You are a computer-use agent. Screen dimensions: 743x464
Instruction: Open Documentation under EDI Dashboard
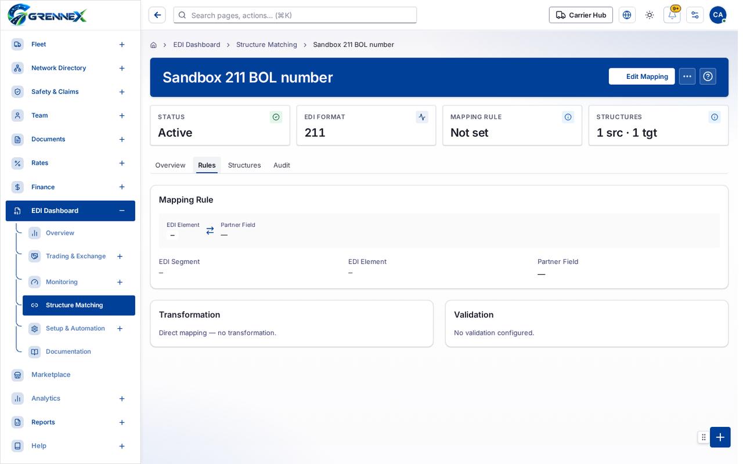(79, 352)
